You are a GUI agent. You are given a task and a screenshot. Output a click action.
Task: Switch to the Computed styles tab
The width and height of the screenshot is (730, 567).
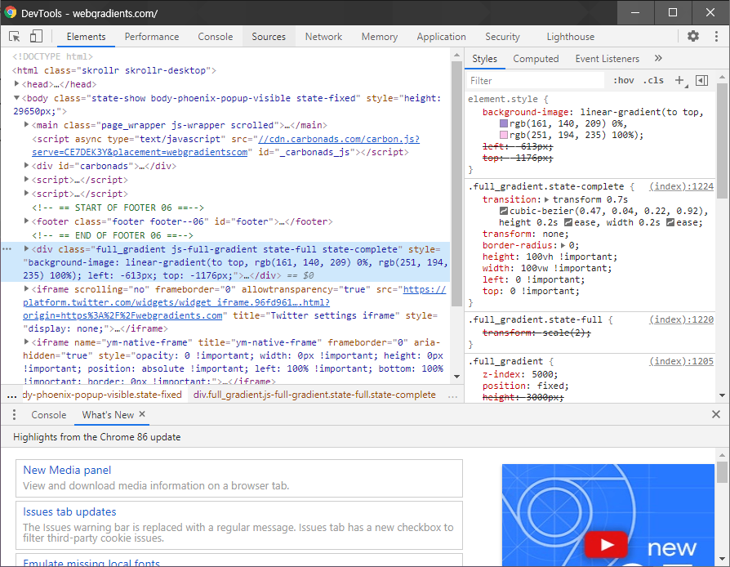536,59
